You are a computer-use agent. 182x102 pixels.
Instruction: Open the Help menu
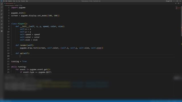tap(27, 1)
